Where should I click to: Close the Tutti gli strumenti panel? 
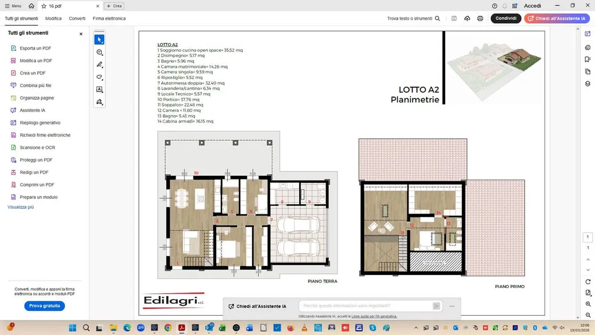[x=81, y=34]
